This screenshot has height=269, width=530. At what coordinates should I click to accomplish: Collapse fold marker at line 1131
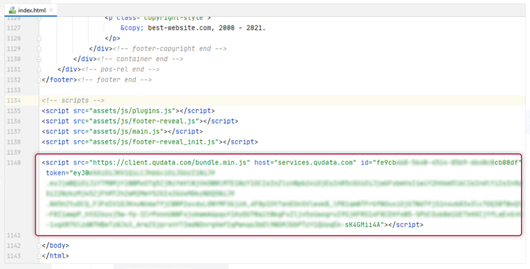[39, 69]
